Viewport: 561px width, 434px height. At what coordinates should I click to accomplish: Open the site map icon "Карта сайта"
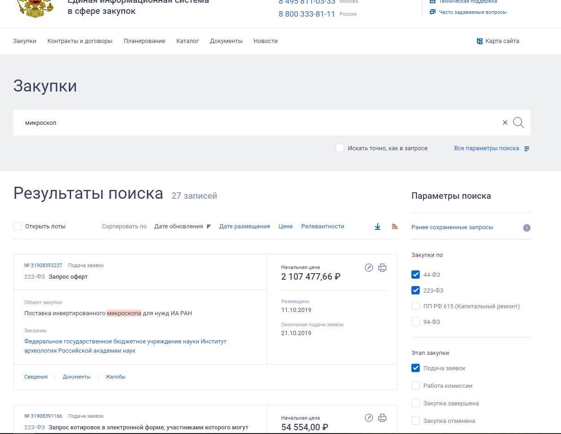click(498, 41)
